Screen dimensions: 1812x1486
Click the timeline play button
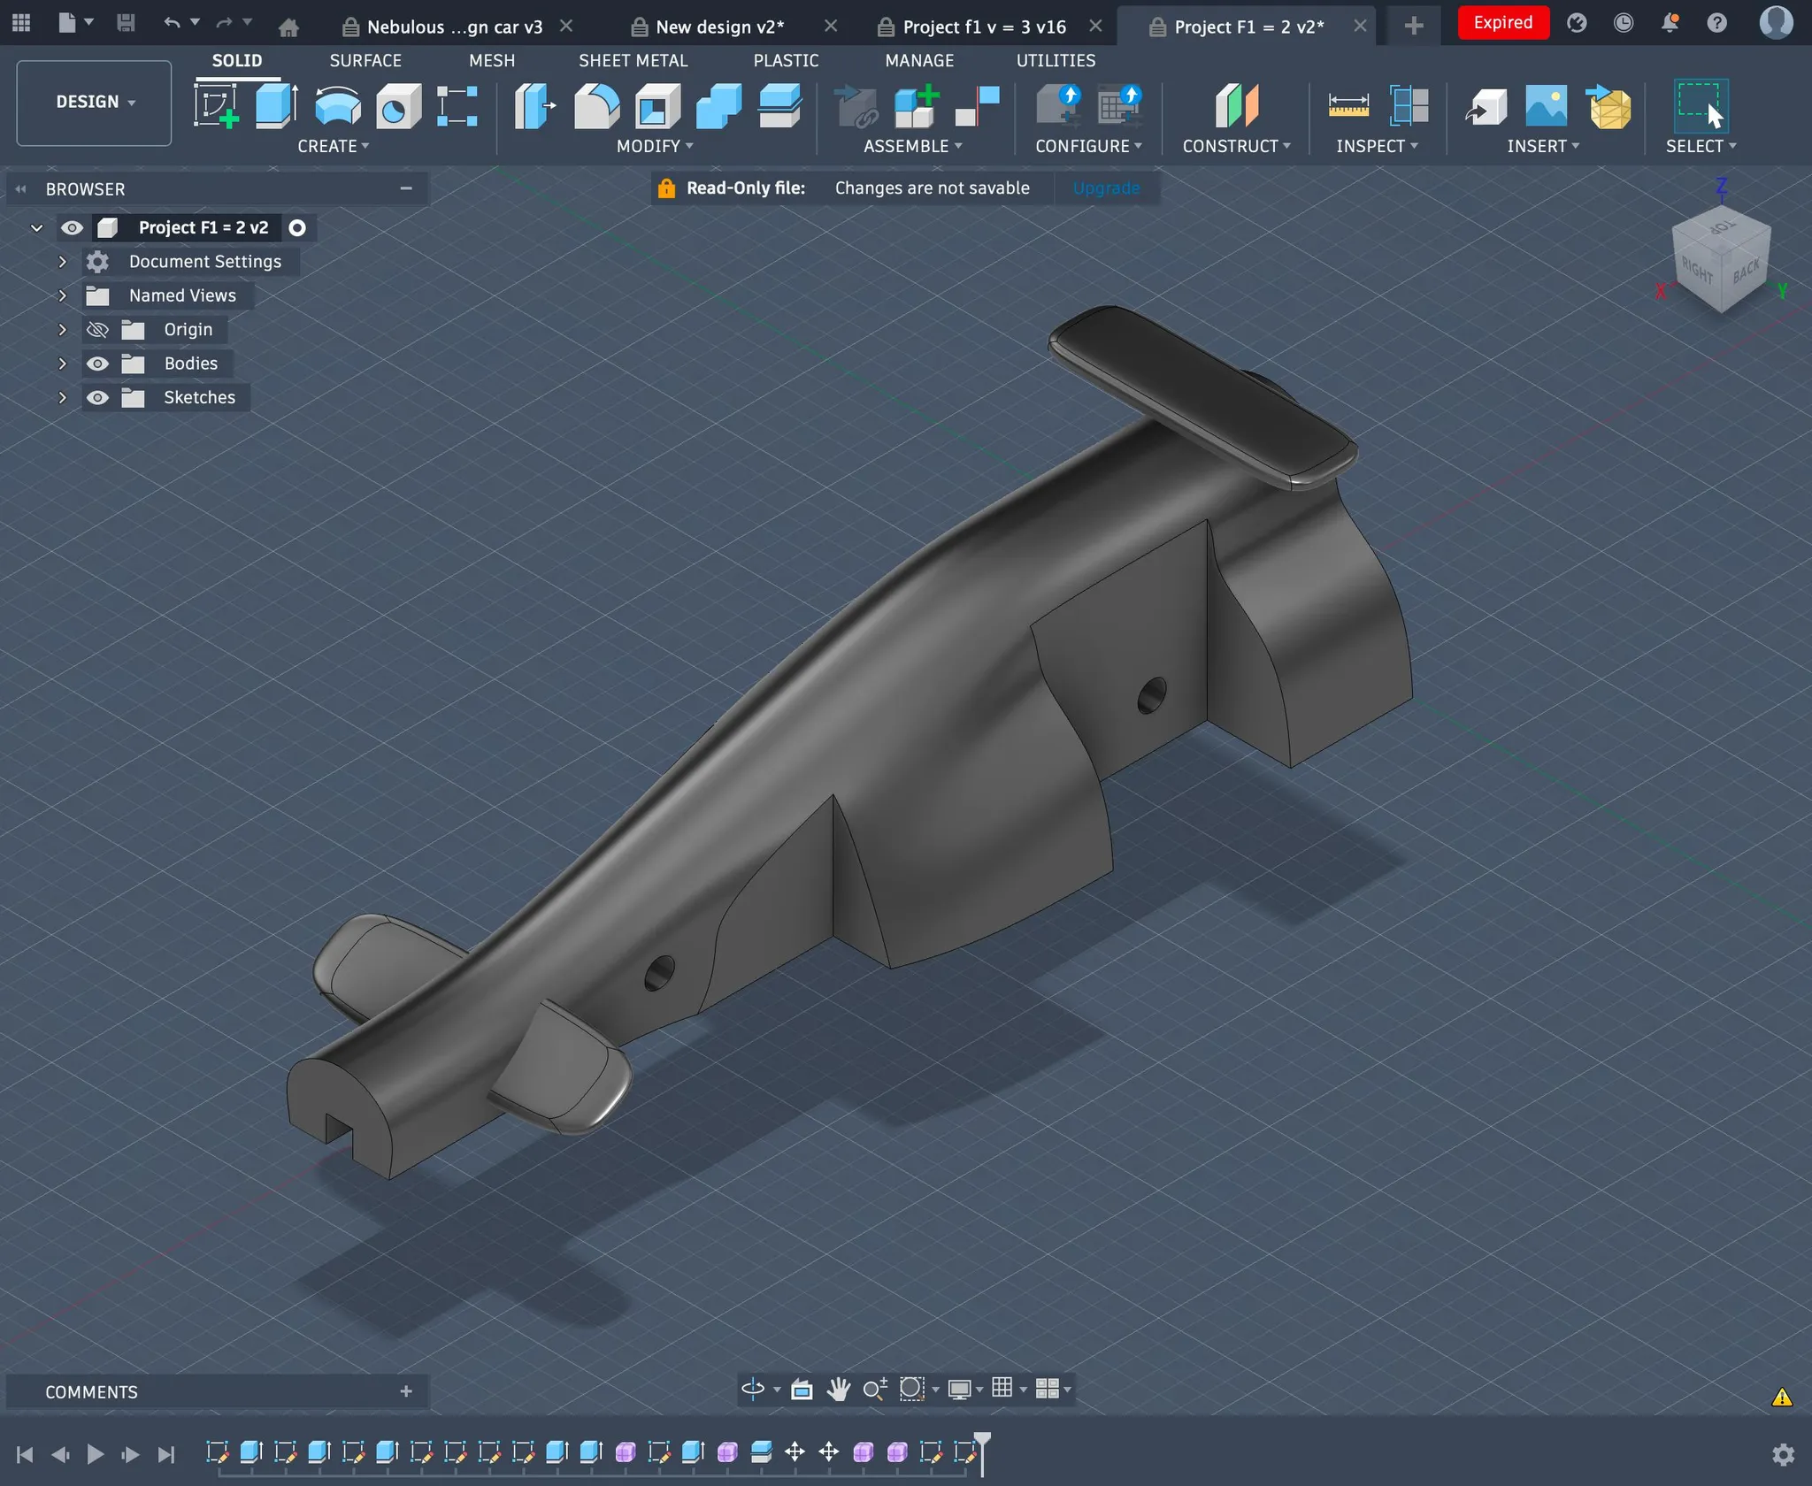tap(96, 1454)
